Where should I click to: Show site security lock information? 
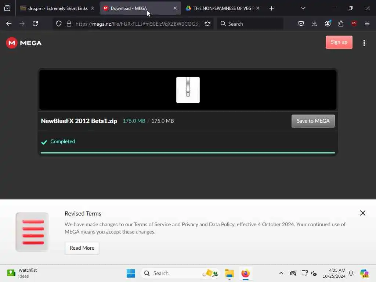[x=69, y=23]
